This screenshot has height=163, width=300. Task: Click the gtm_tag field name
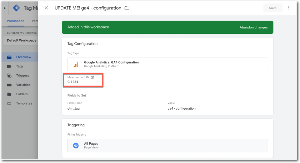click(73, 108)
